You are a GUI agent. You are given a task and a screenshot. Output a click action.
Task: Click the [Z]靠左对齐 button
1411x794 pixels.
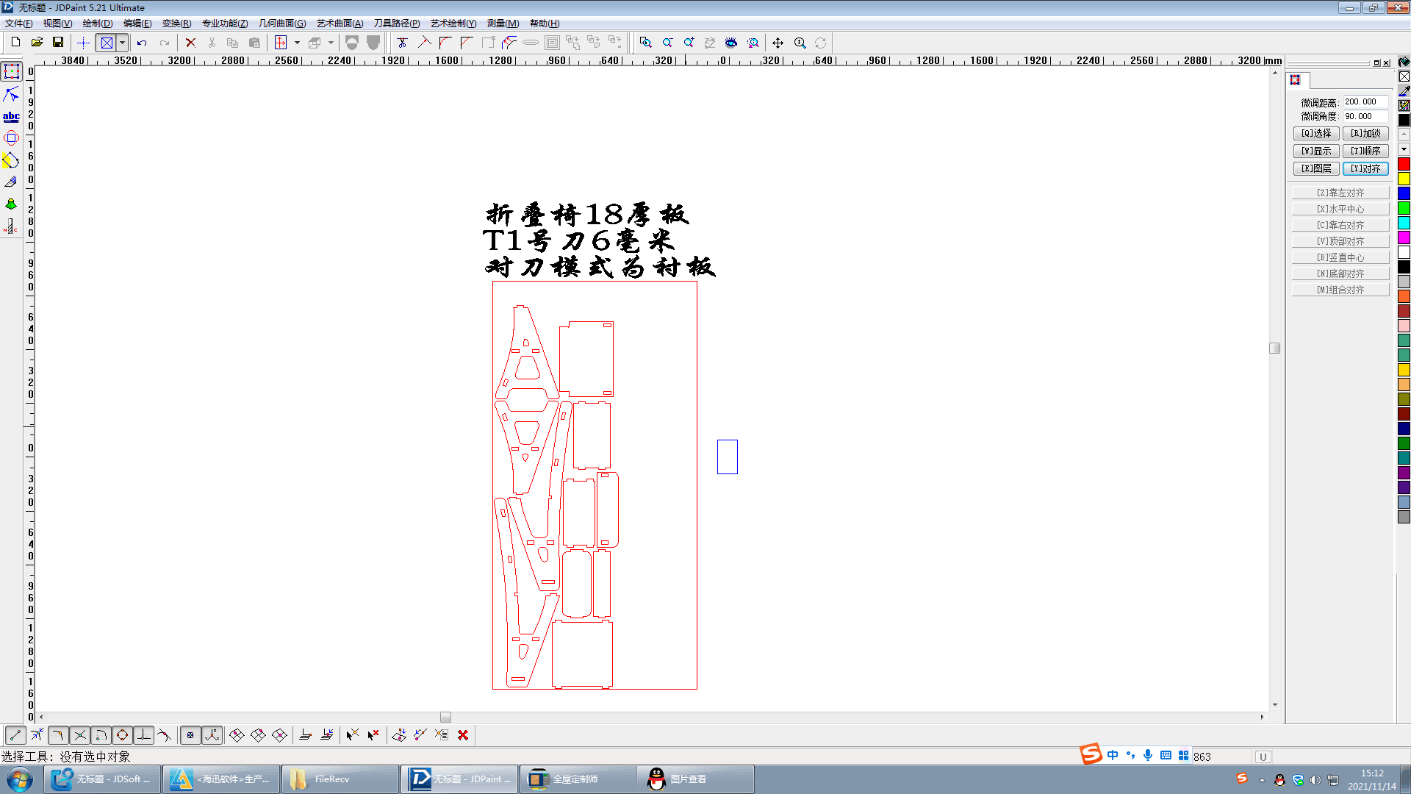tap(1340, 193)
